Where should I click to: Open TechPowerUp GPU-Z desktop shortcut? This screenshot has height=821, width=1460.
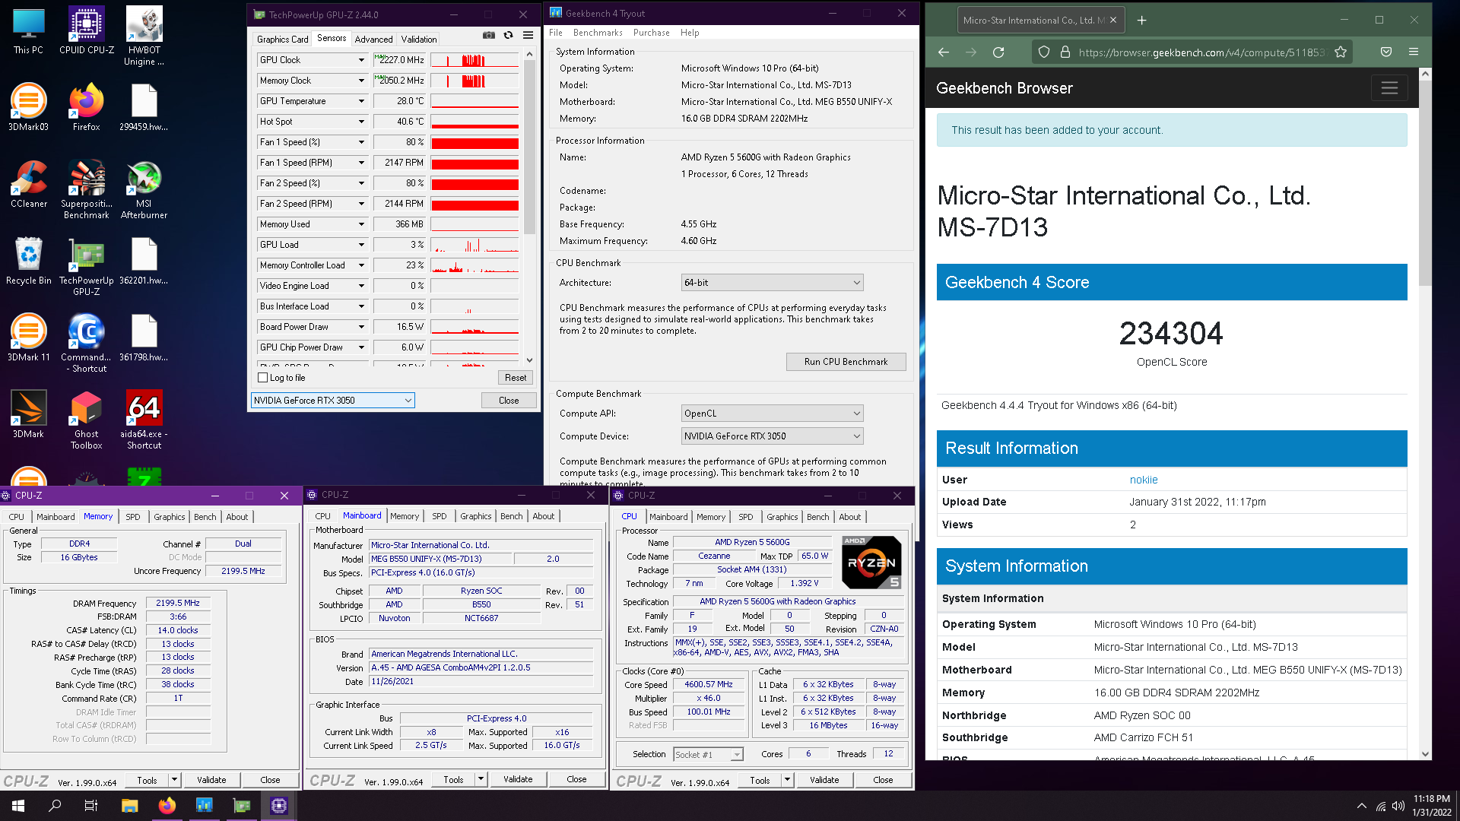coord(86,267)
